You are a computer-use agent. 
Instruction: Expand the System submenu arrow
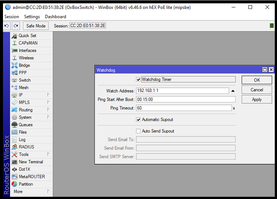pyautogui.click(x=48, y=117)
